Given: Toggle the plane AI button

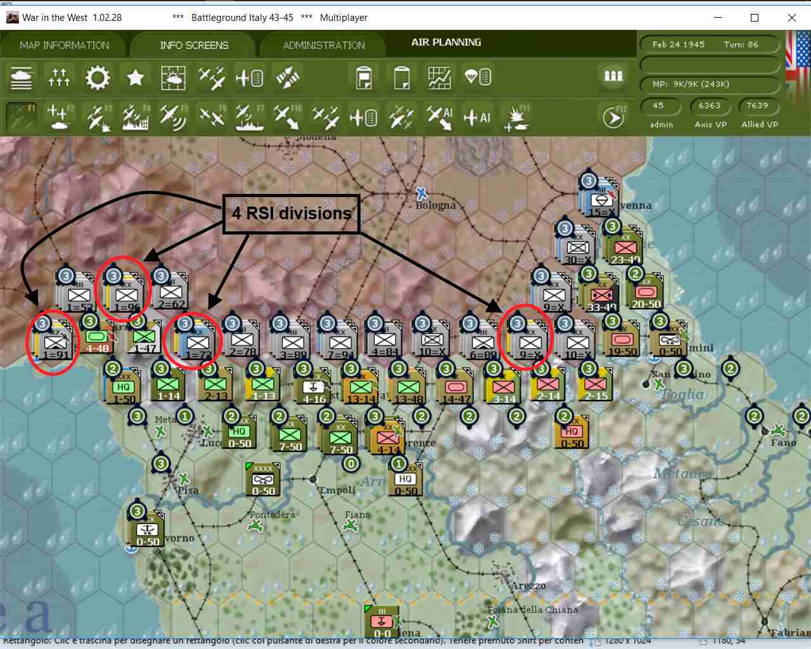Looking at the screenshot, I should tap(477, 117).
